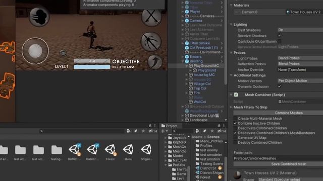Viewport: 323px width, 181px height.
Task: Select the Testing folder thumbnail
Action: click(57, 150)
